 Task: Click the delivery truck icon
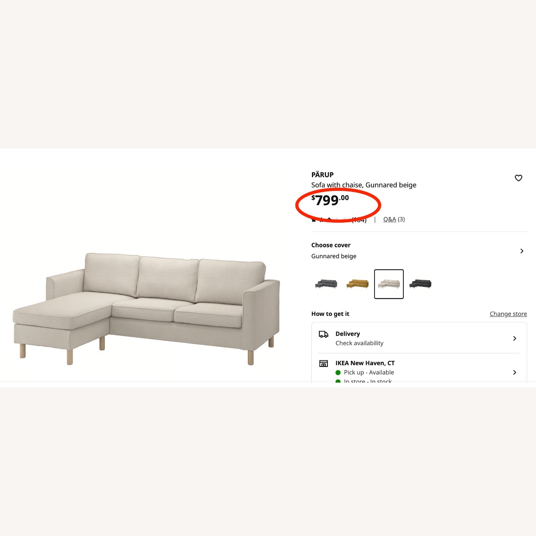coord(323,334)
